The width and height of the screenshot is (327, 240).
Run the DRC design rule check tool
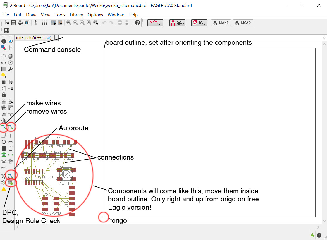point(11,183)
